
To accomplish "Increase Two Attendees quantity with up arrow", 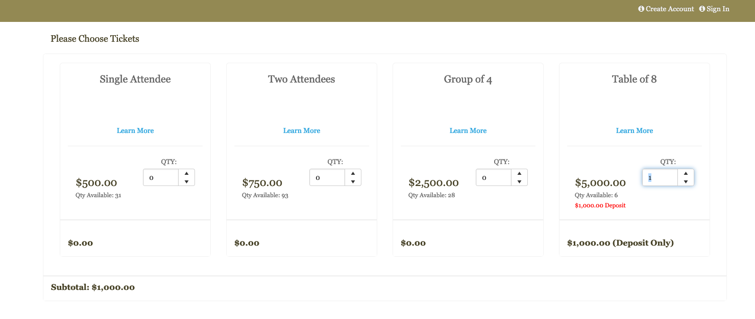I will [x=353, y=173].
